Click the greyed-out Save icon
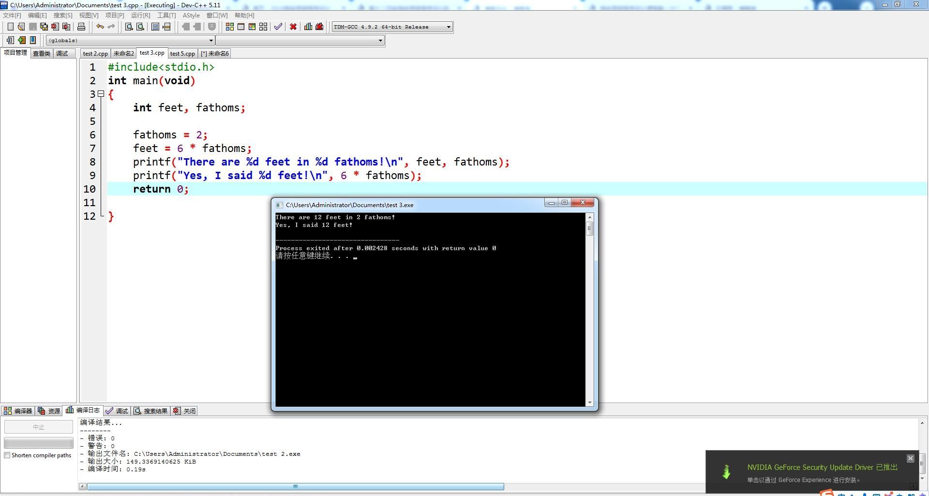 click(32, 27)
